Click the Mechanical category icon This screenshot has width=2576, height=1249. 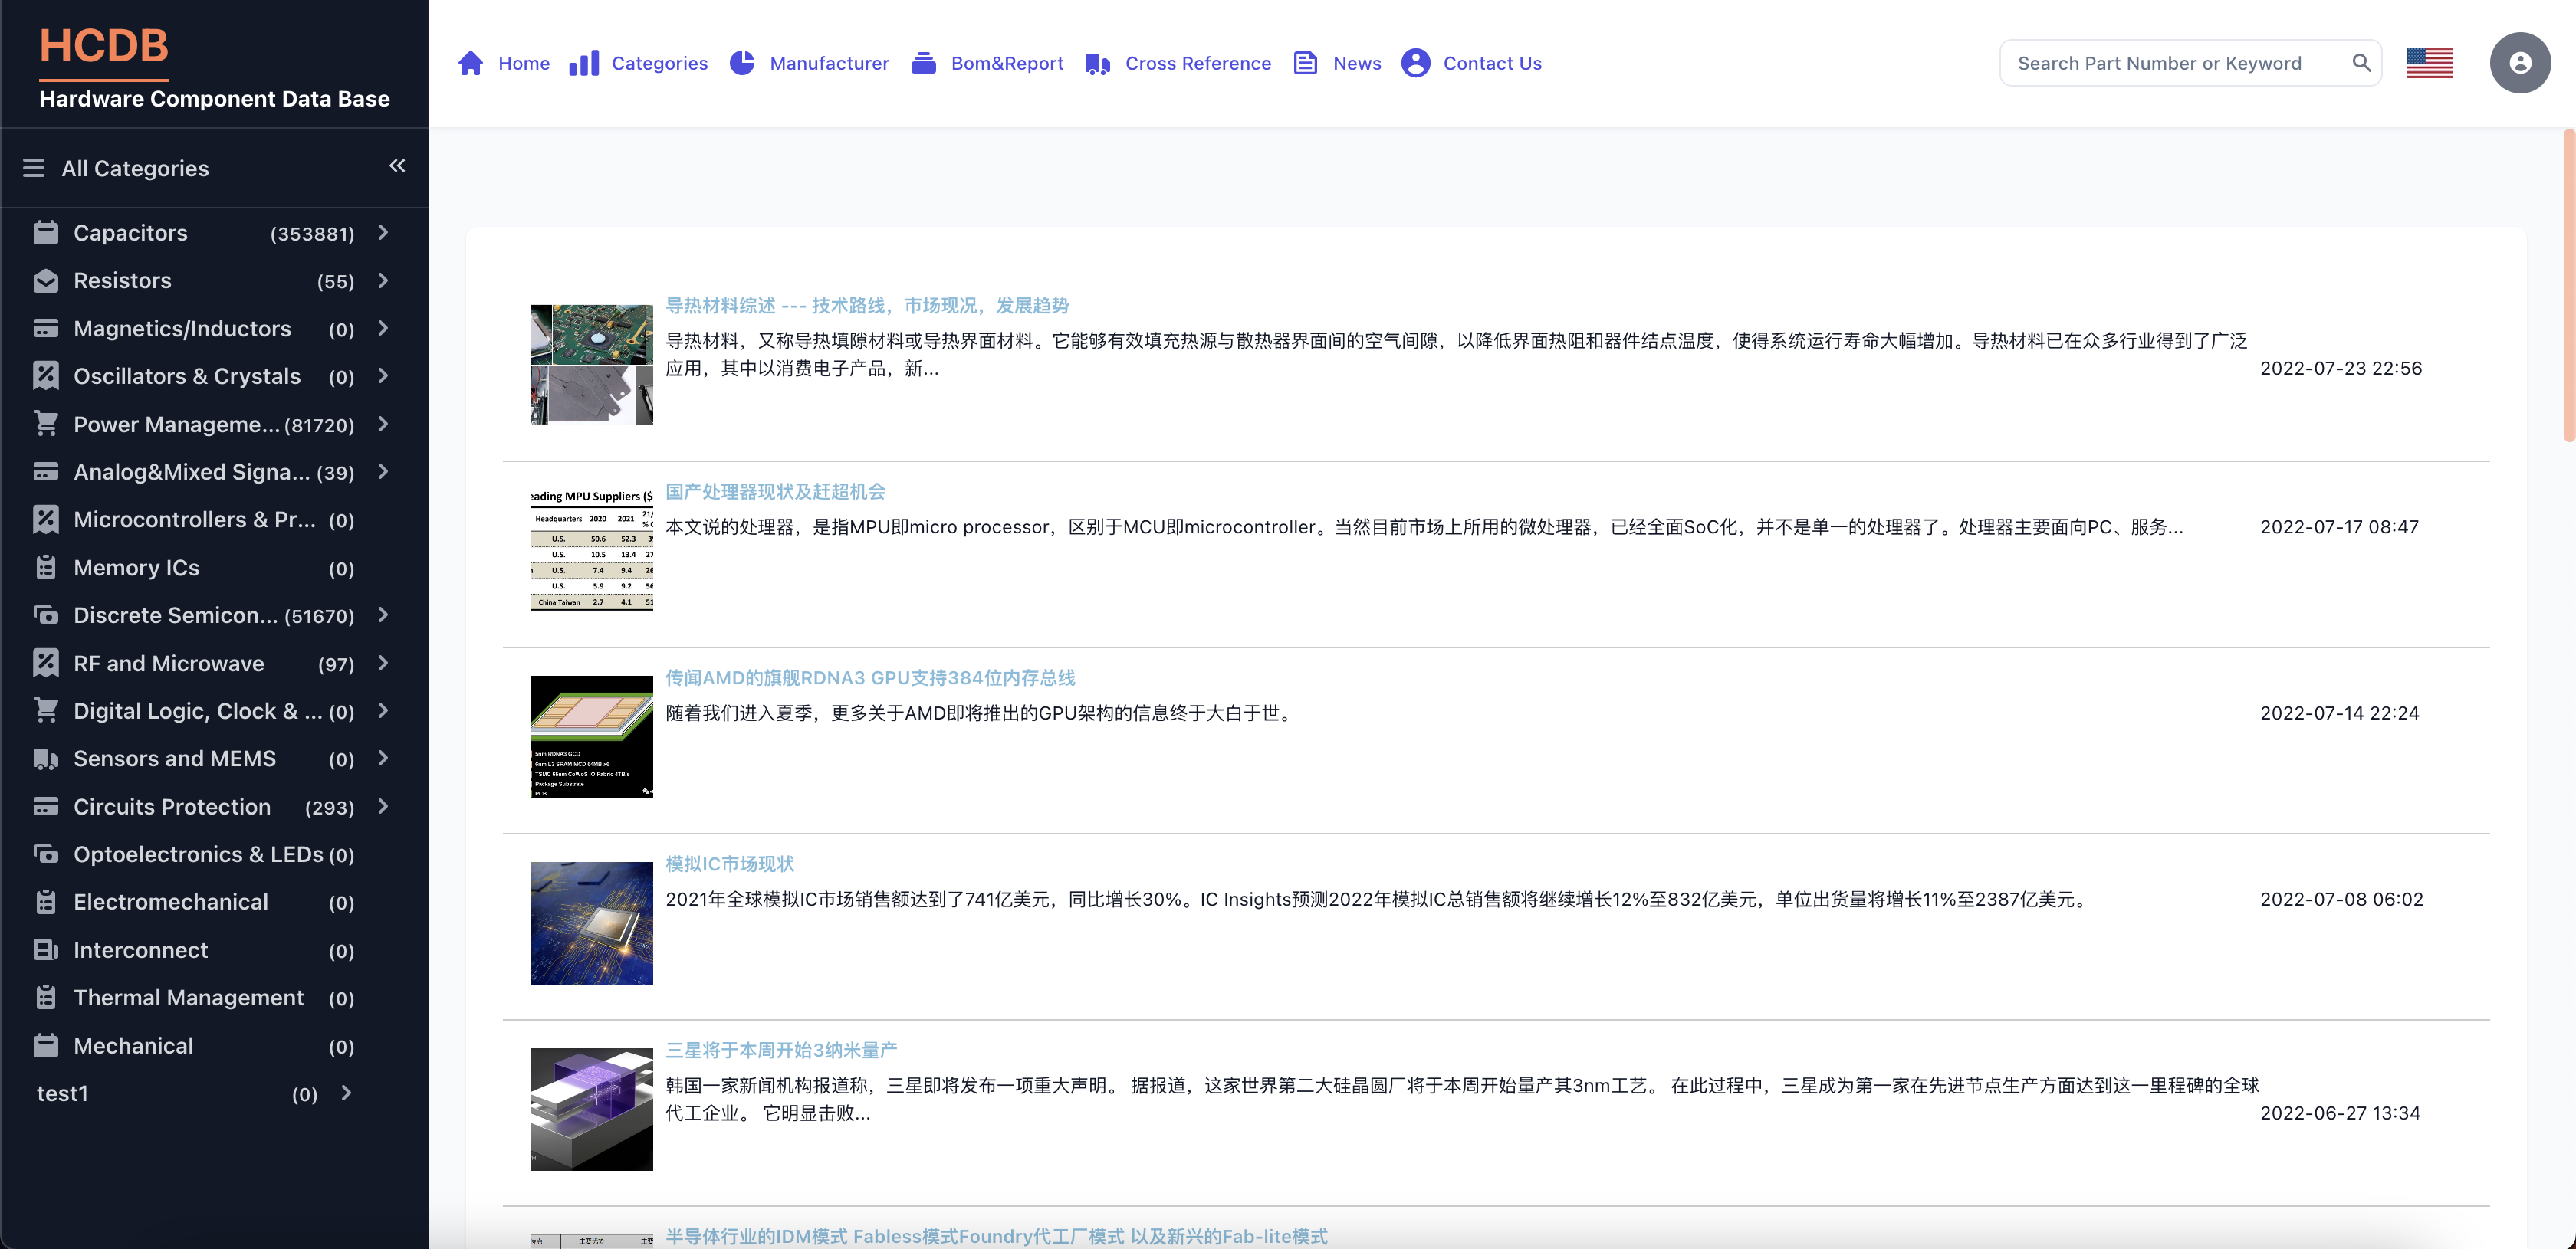(46, 1045)
